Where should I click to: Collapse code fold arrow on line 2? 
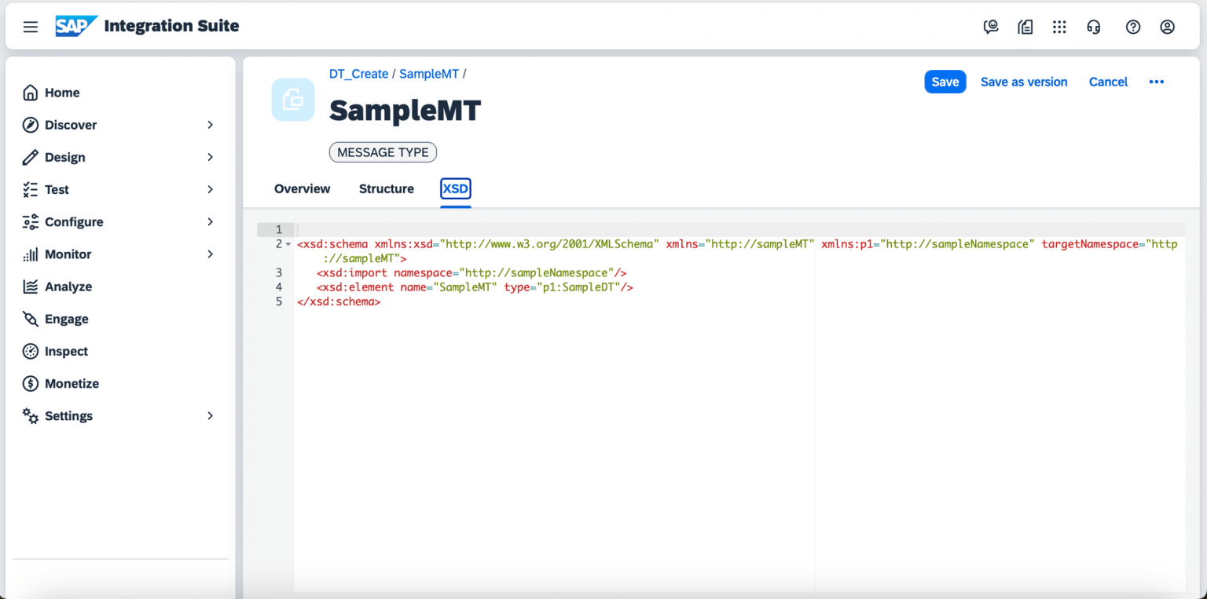click(x=288, y=244)
